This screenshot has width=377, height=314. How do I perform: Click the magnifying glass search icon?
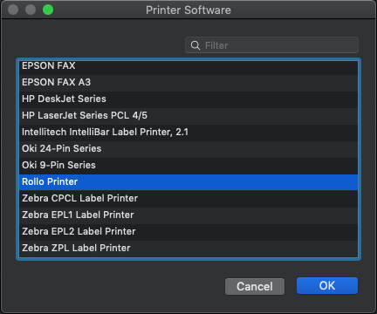195,45
